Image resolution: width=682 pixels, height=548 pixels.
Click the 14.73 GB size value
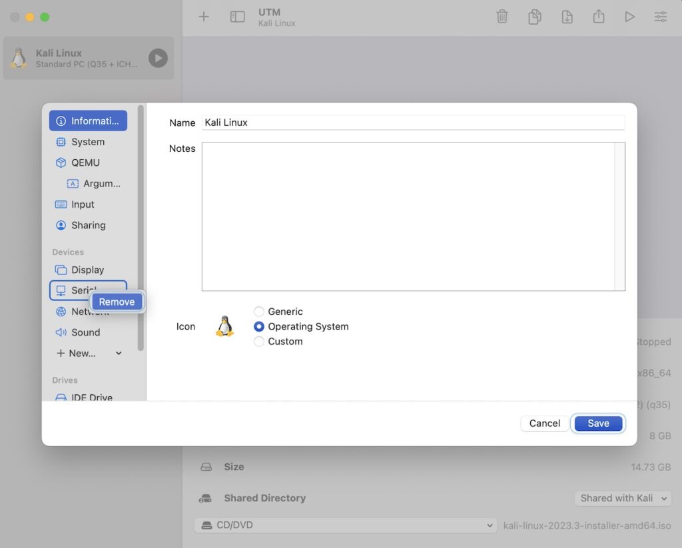click(651, 467)
